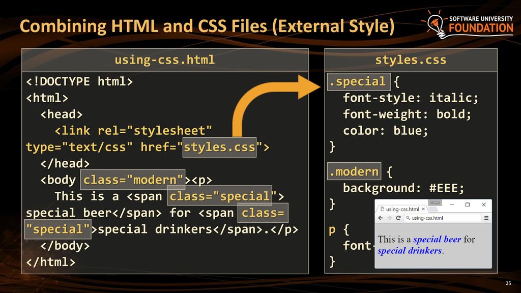Click the <link rel="stylesheet" code line
Screen dimensions: 521x293
pyautogui.click(x=133, y=131)
